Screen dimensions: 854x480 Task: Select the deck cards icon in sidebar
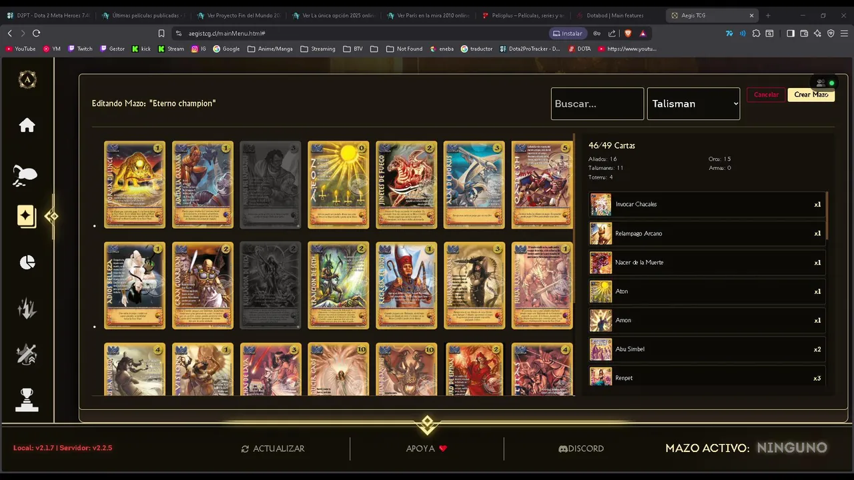tap(27, 217)
